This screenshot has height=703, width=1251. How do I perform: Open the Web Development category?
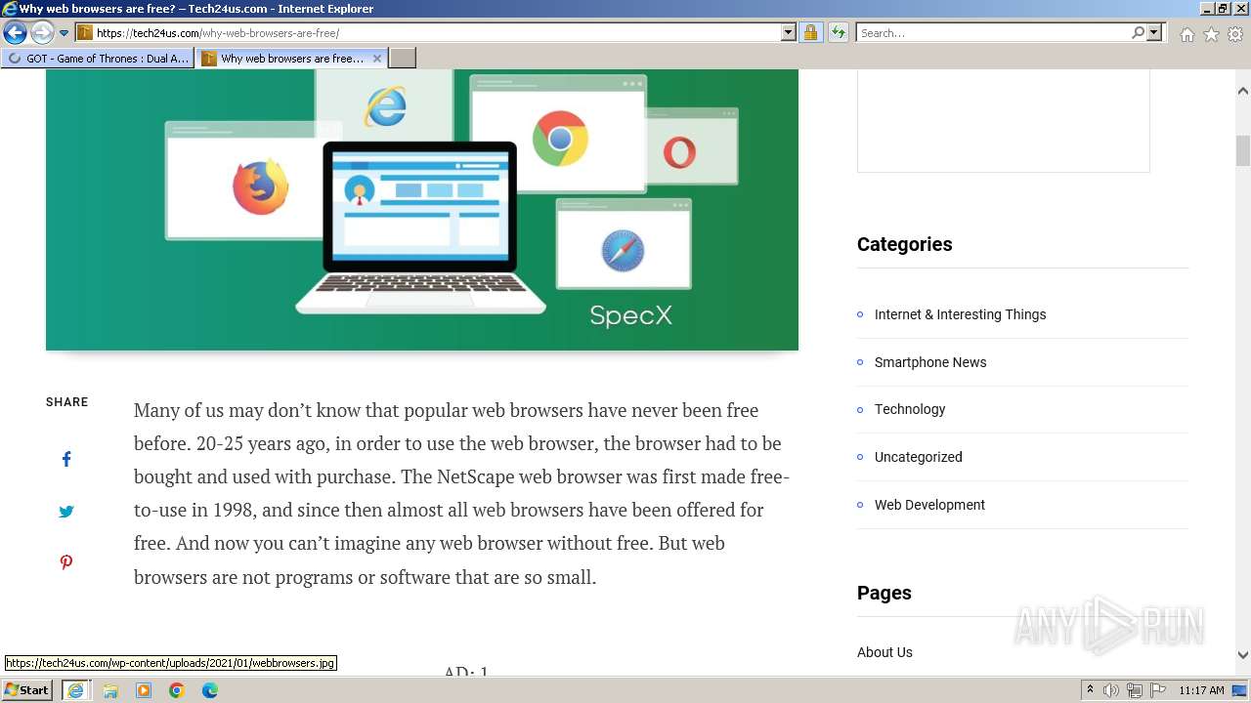pos(929,505)
